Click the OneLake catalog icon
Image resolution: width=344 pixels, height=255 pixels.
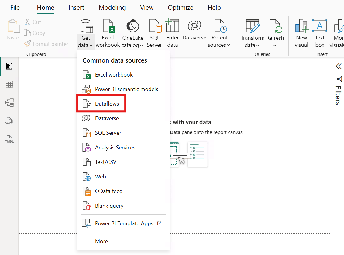(x=133, y=26)
